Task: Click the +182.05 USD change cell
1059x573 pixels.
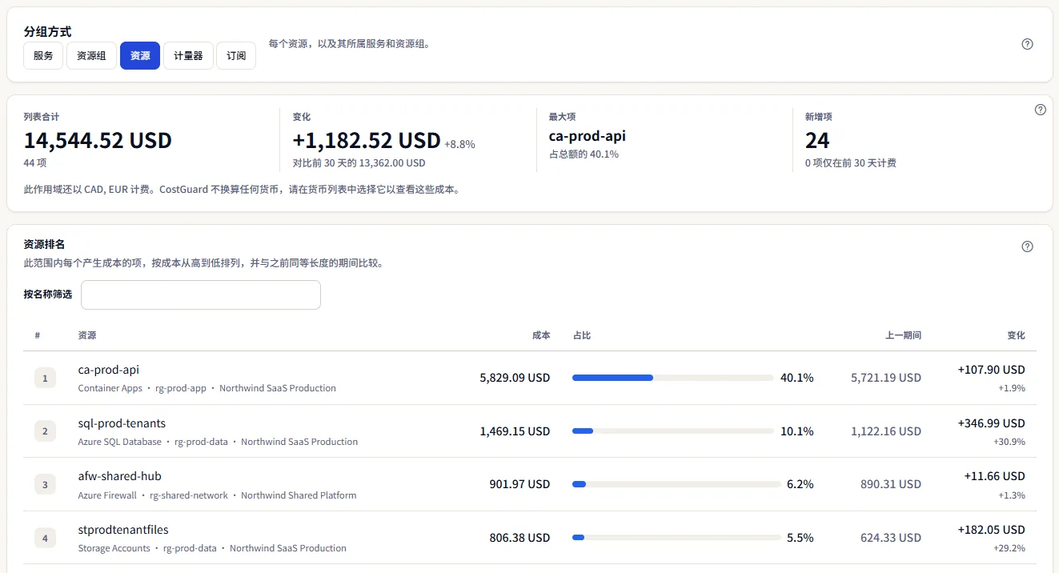Action: pos(991,530)
